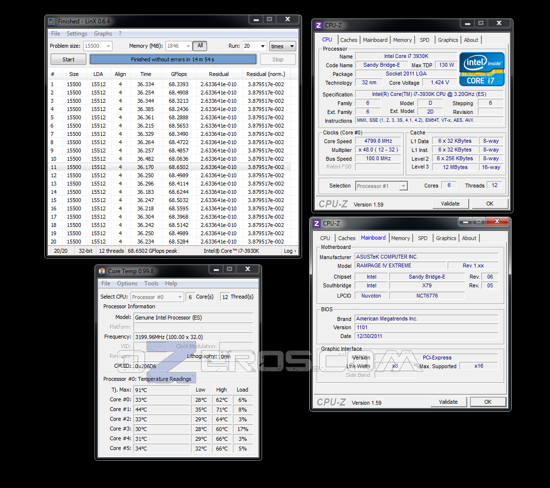
Task: Click Validate in the upper CPU-Z window
Action: pos(451,204)
